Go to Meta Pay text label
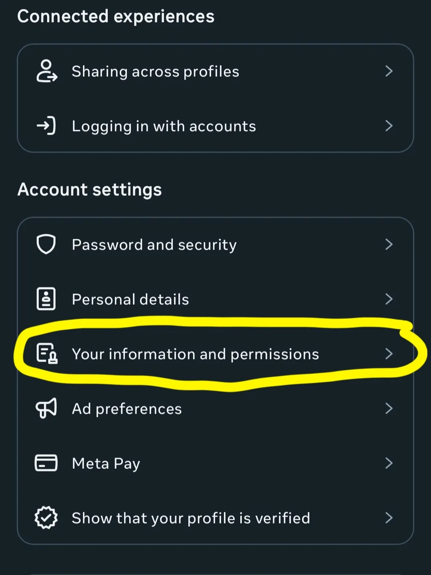This screenshot has height=575, width=431. 106,464
